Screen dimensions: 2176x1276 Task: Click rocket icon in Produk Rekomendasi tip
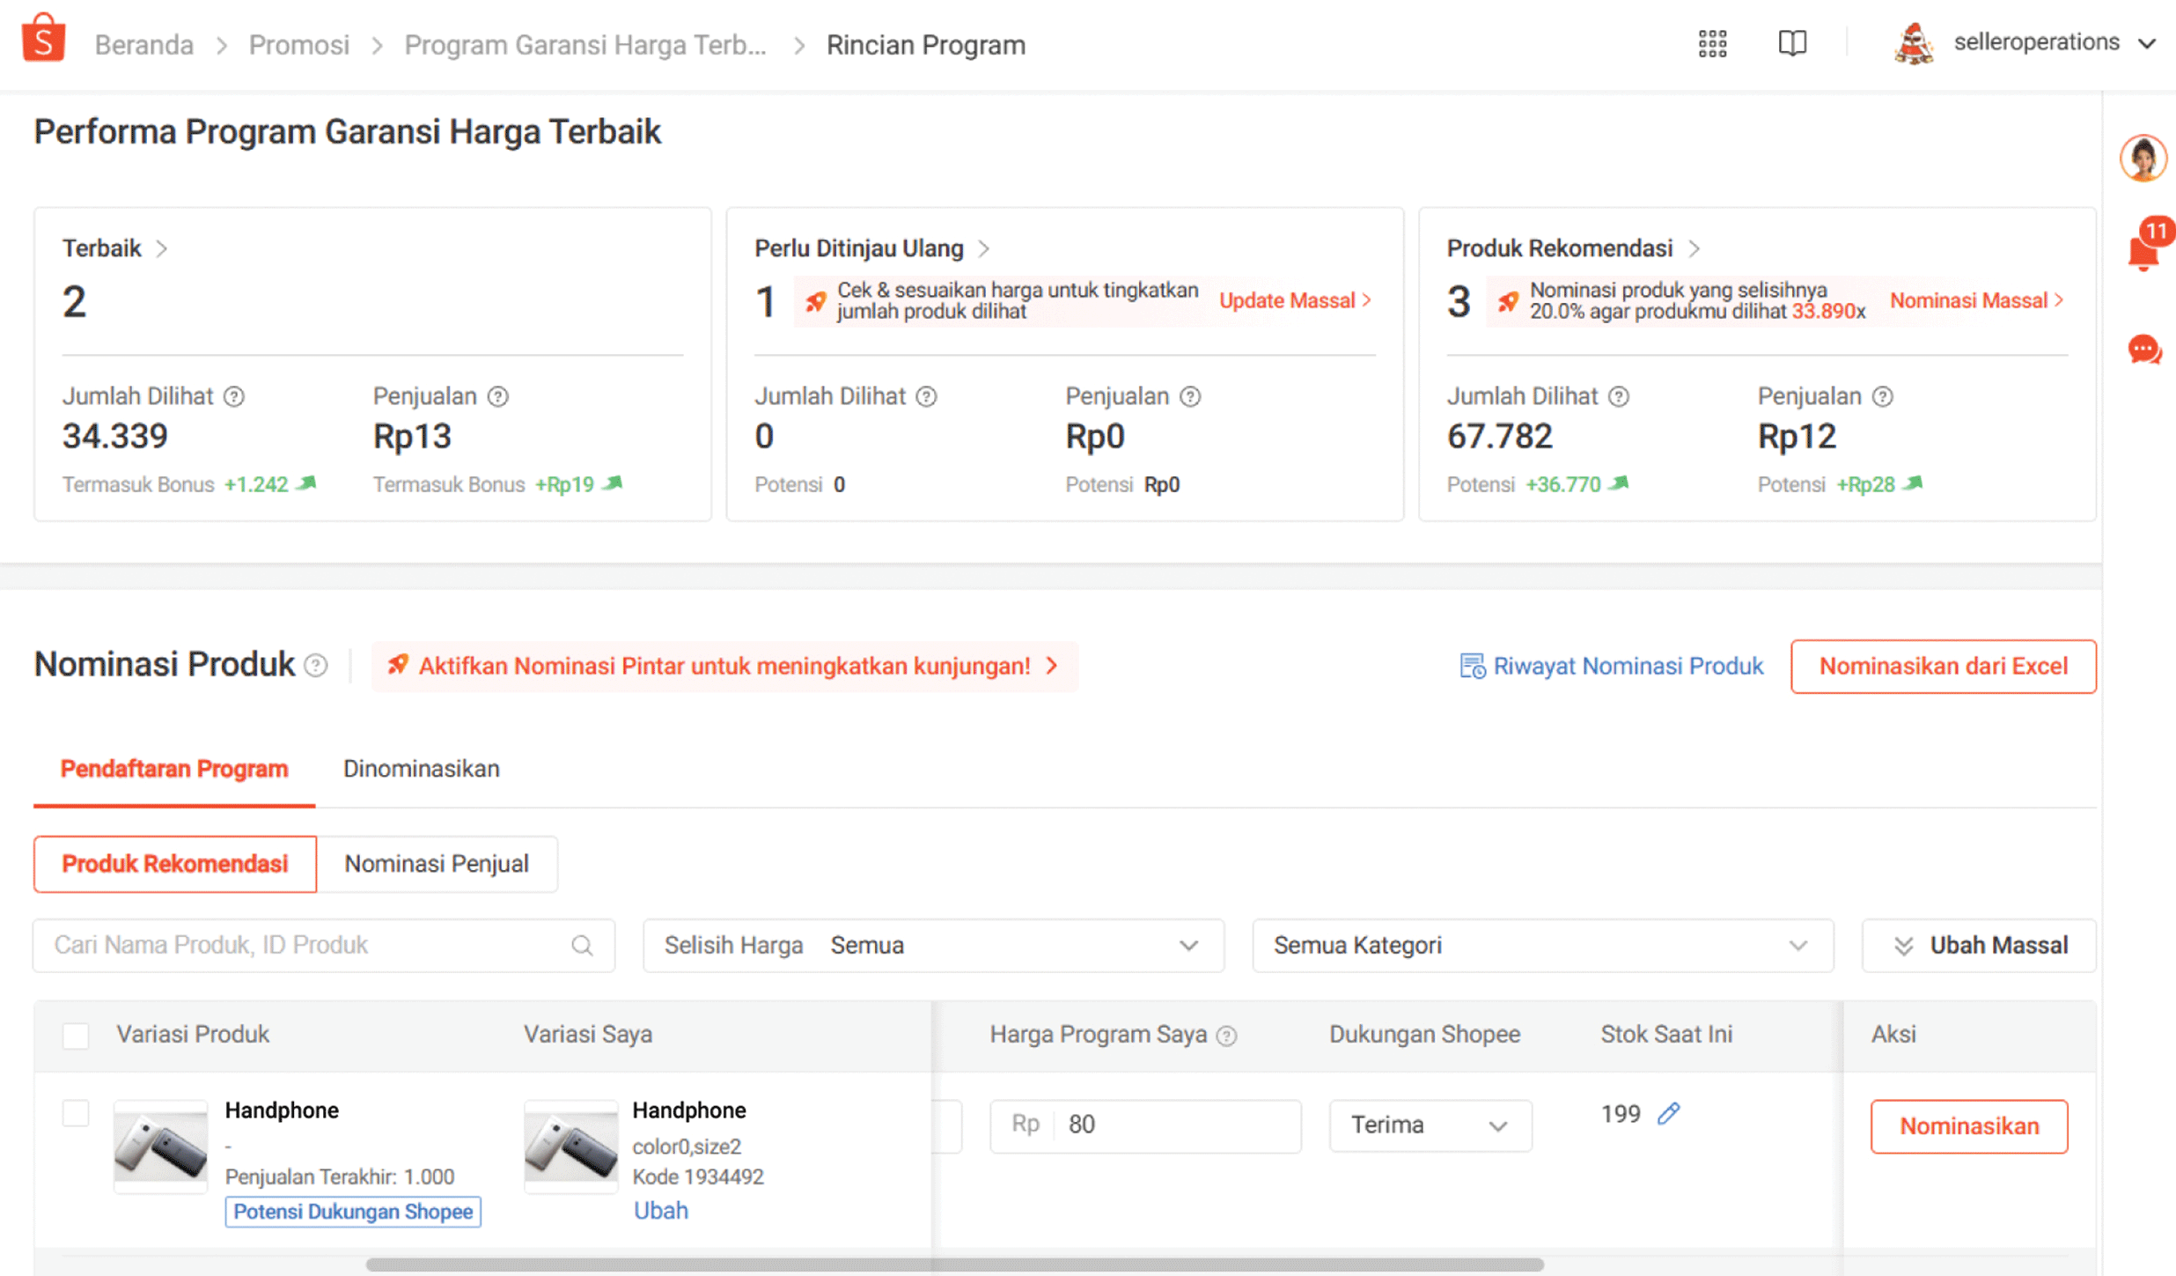pyautogui.click(x=1509, y=301)
